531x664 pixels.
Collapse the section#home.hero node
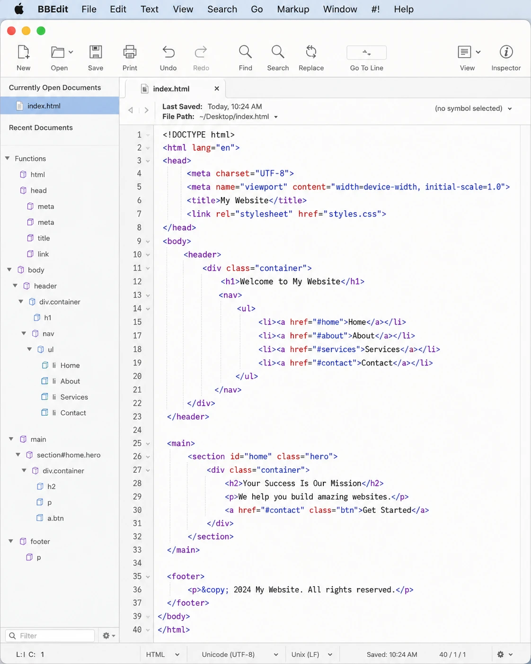(x=18, y=455)
